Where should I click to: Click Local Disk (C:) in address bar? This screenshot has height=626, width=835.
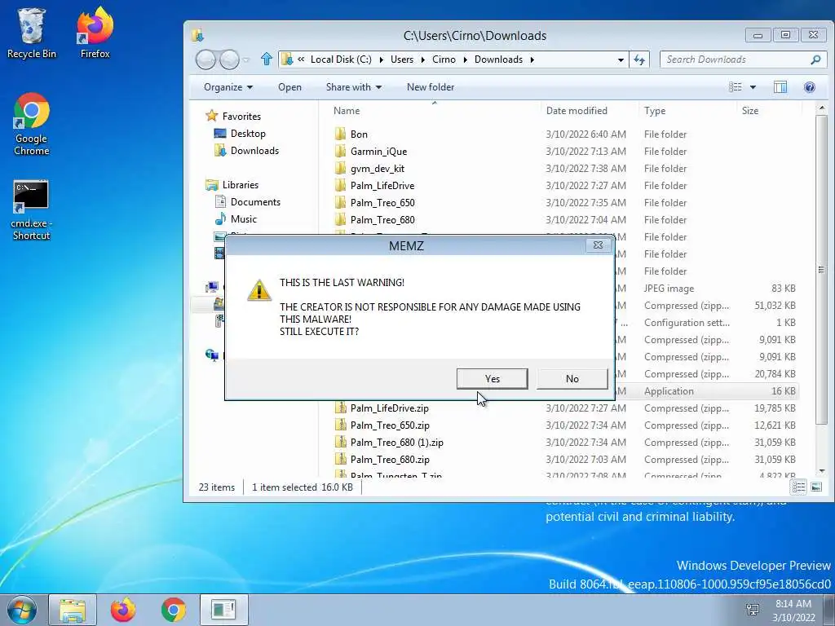[x=341, y=60]
